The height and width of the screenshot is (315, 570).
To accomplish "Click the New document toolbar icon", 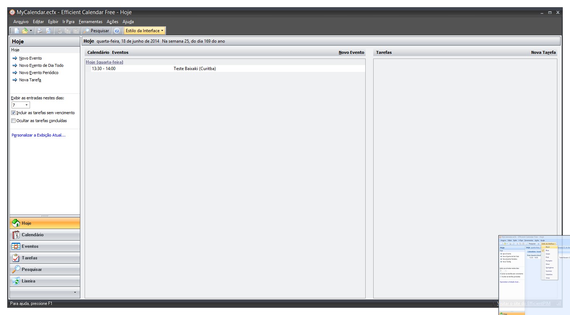I will coord(17,31).
